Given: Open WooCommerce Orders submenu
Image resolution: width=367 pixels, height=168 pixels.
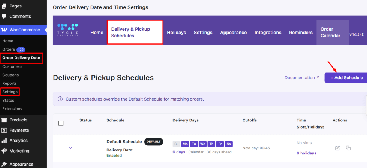Looking at the screenshot, I should 9,49.
